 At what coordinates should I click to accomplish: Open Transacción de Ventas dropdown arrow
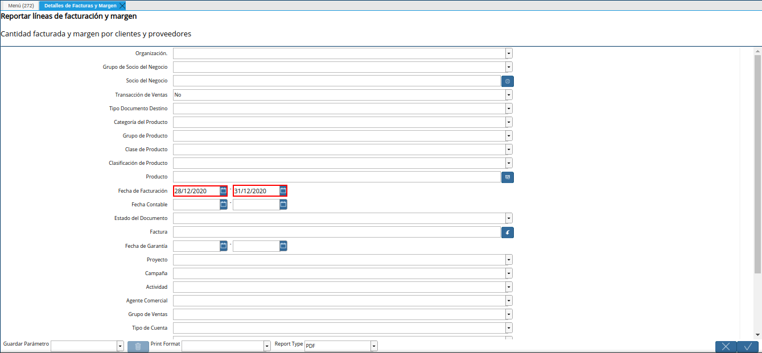pos(509,95)
